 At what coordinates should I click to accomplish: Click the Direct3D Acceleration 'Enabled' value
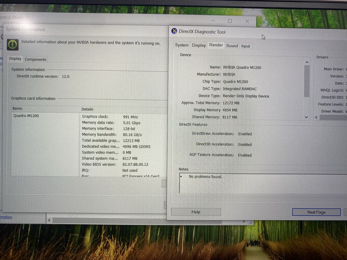pos(245,144)
